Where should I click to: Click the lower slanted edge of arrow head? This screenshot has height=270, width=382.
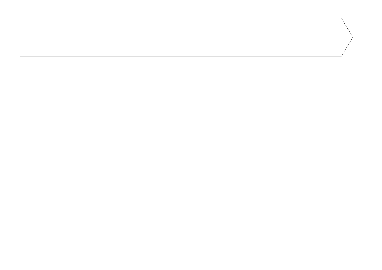click(x=347, y=47)
